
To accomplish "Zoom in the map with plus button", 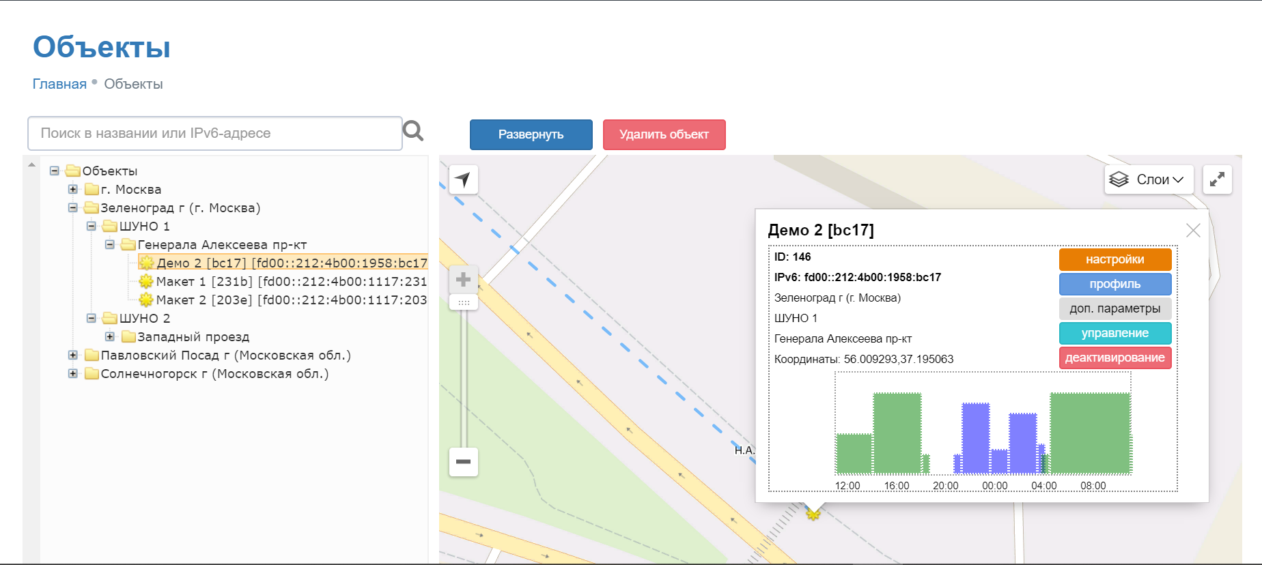I will [463, 280].
